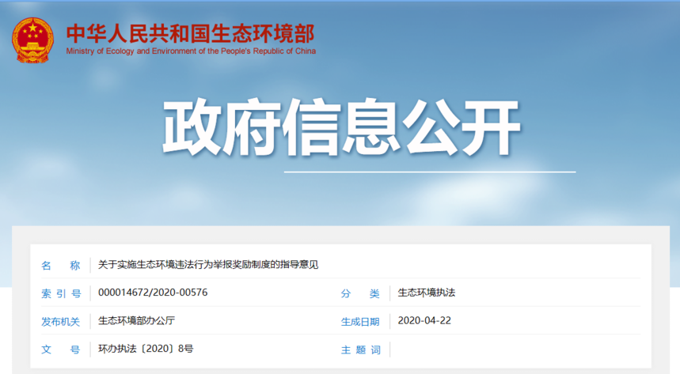This screenshot has height=374, width=680.
Task: Select document number 环办执法〔2020〕8号
Action: [x=146, y=349]
